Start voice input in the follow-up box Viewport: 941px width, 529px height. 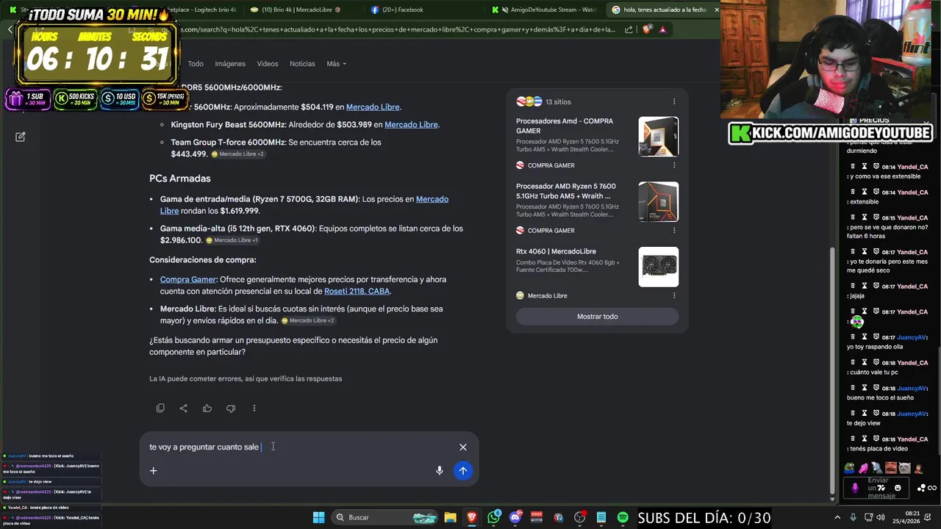click(x=440, y=471)
